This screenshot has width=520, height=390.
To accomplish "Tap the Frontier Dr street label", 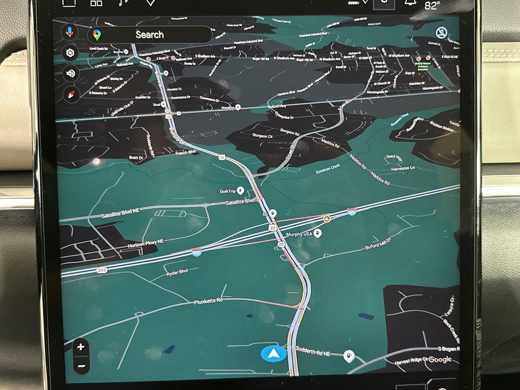I will coord(143,97).
